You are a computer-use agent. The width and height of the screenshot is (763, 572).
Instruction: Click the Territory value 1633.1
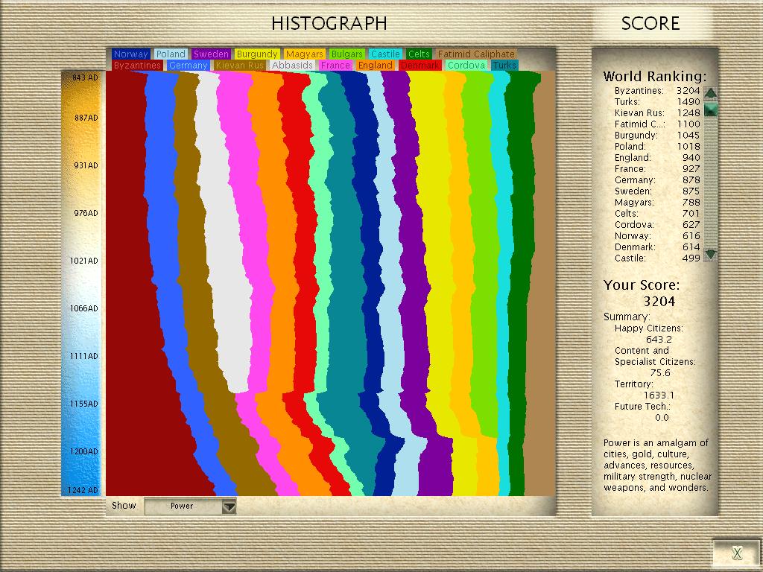[659, 395]
